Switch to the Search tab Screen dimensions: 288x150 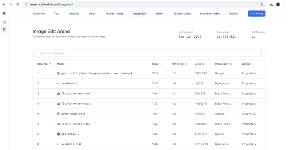pos(160,13)
